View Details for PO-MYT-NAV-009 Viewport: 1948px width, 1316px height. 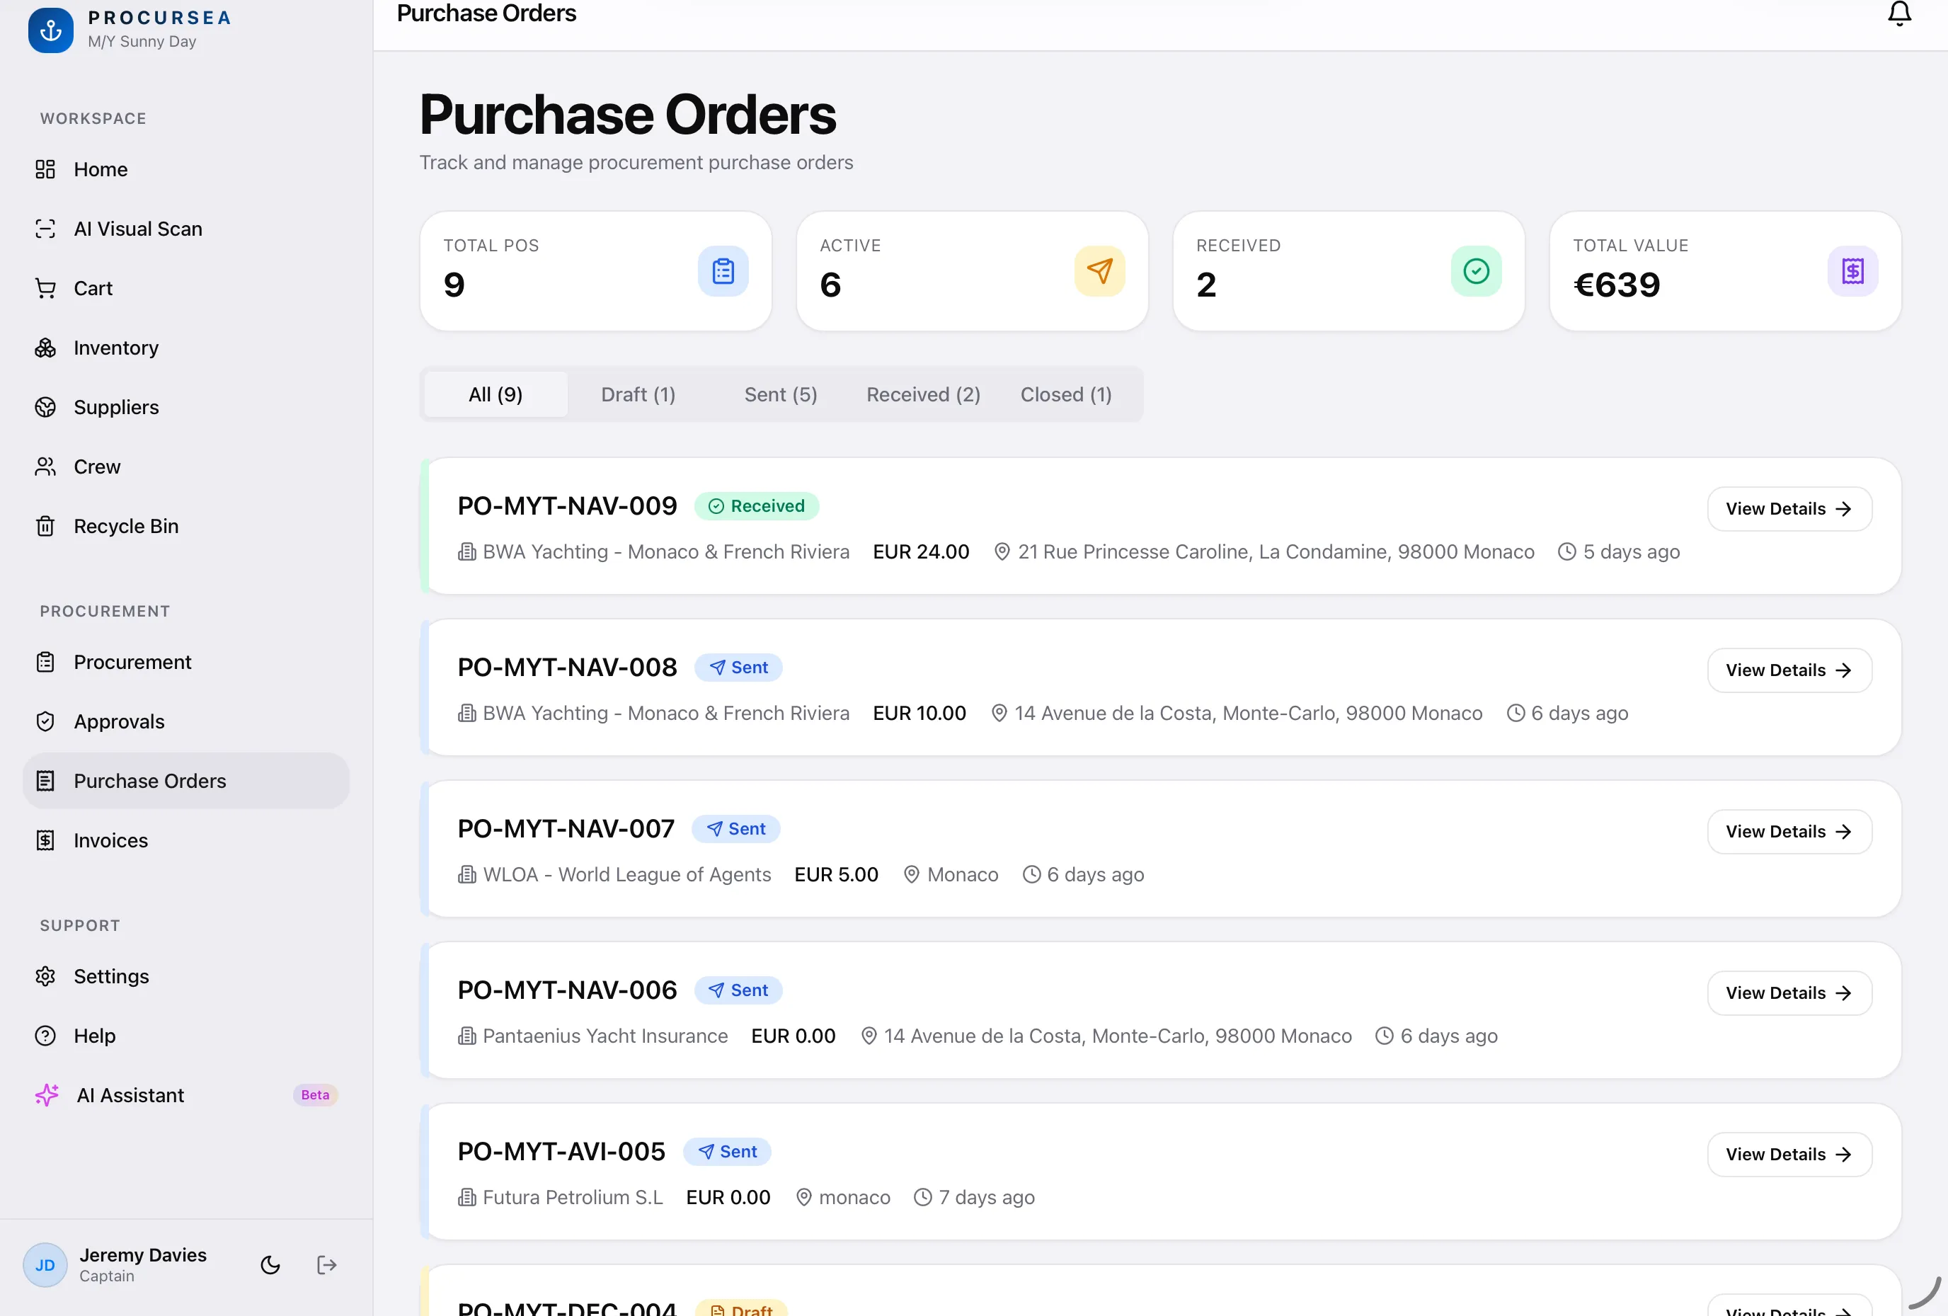pyautogui.click(x=1789, y=509)
